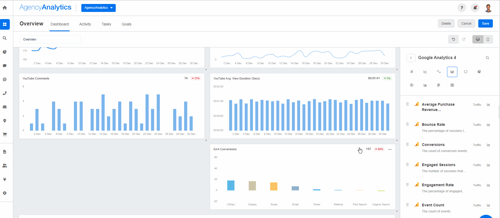500x218 pixels.
Task: Select the pie chart widget type
Action: pos(479,72)
